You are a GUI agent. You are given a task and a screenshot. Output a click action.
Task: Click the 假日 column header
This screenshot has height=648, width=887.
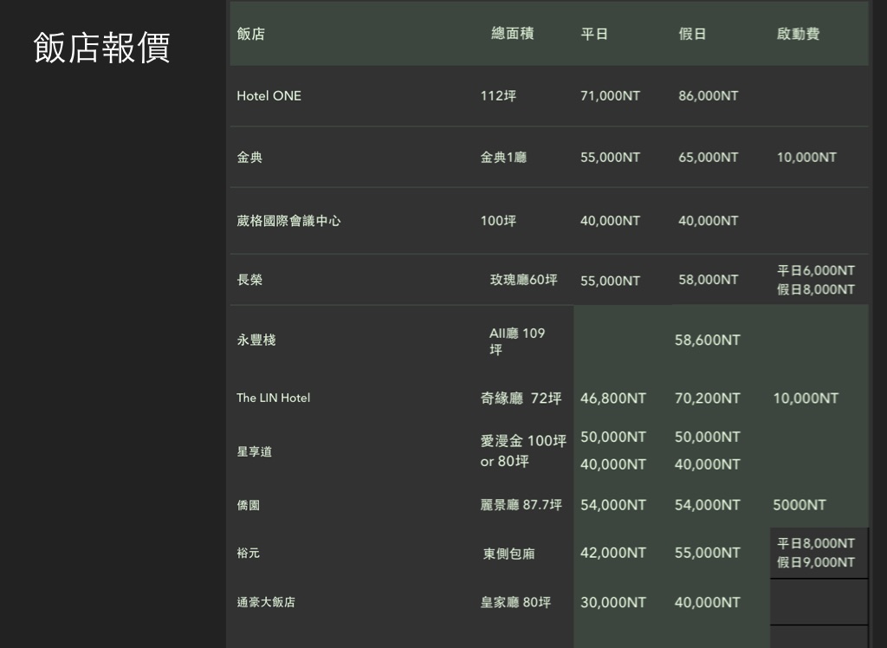point(692,35)
